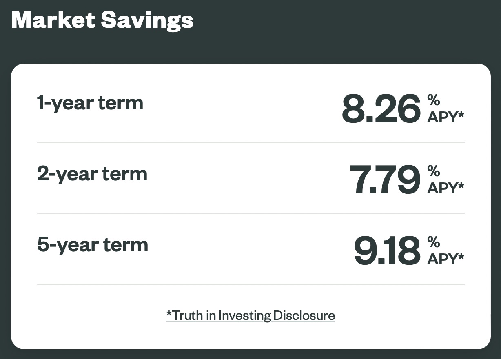501x359 pixels.
Task: Click the APY* text beside 9.18
Action: click(x=446, y=259)
